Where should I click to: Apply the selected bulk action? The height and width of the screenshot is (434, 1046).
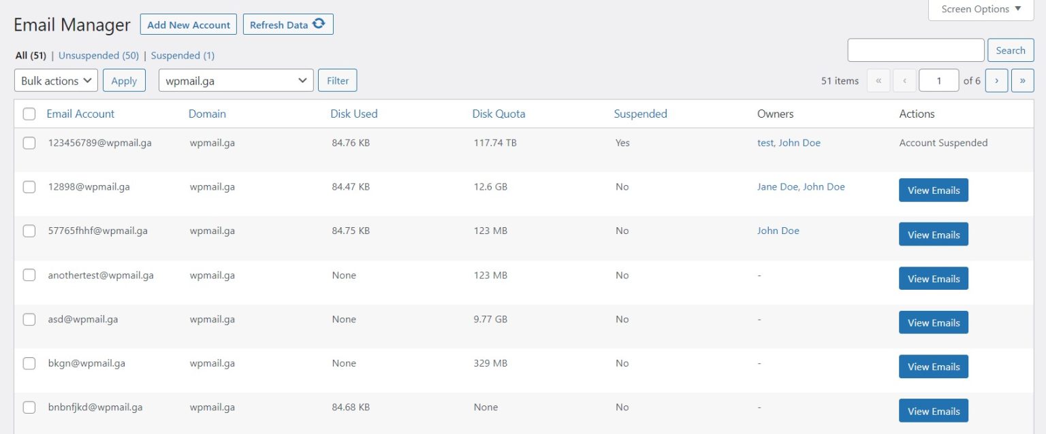pos(124,80)
